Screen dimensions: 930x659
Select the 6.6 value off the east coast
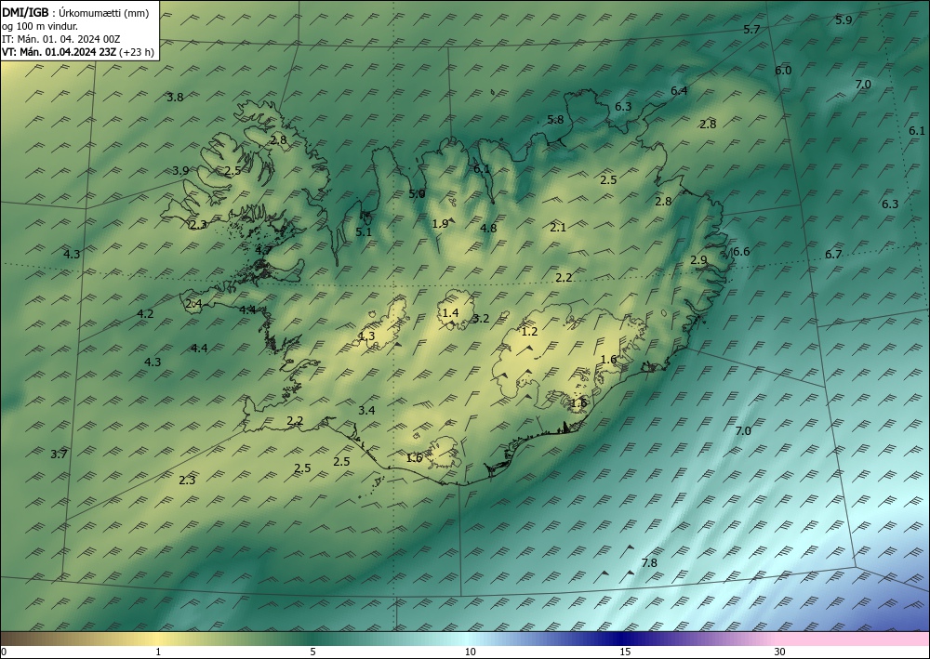click(741, 252)
